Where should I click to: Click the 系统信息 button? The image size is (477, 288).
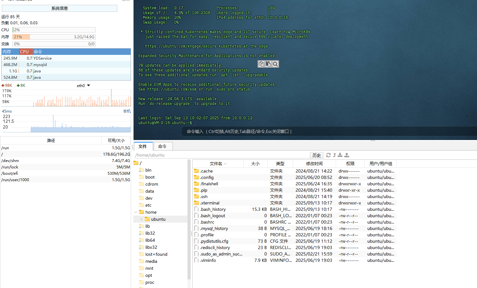click(x=60, y=8)
